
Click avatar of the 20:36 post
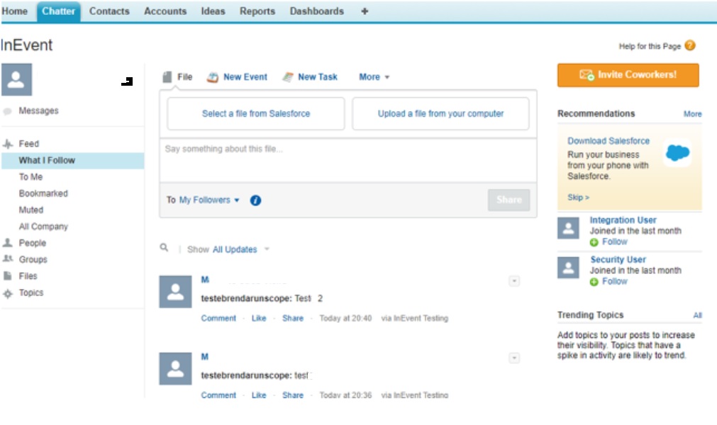point(175,368)
